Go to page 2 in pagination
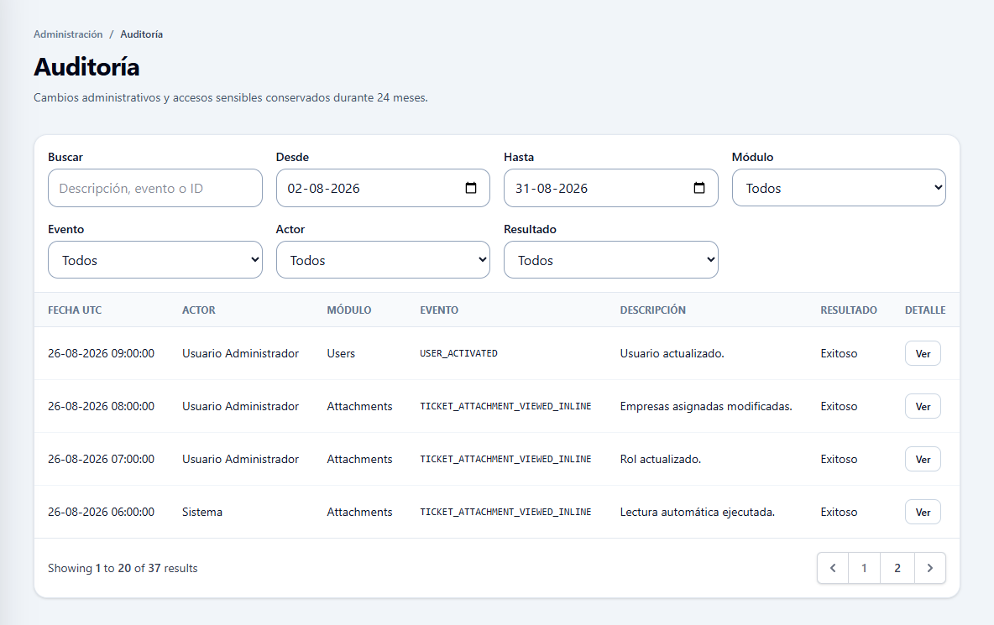 coord(897,568)
